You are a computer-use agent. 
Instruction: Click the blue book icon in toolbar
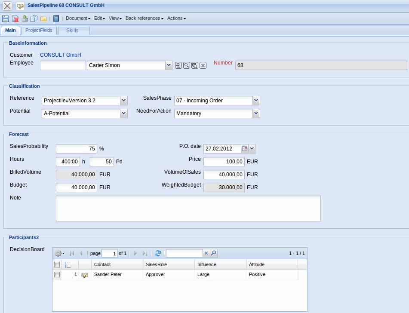point(56,18)
